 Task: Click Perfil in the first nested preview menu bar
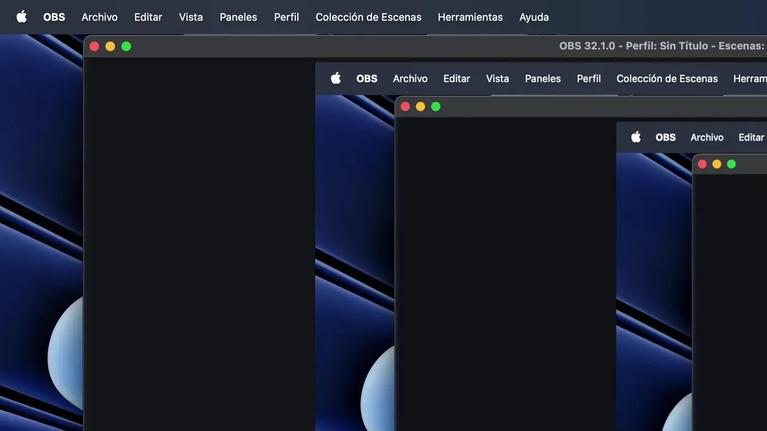[x=589, y=78]
